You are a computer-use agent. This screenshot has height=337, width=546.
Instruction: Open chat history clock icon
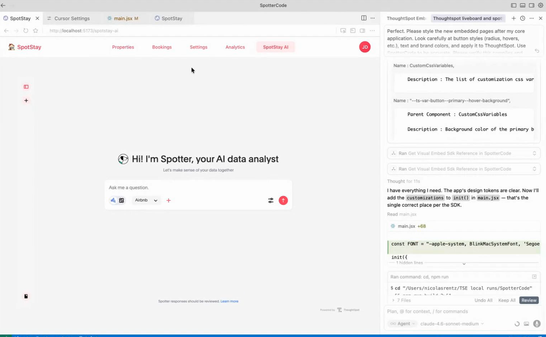click(x=522, y=18)
